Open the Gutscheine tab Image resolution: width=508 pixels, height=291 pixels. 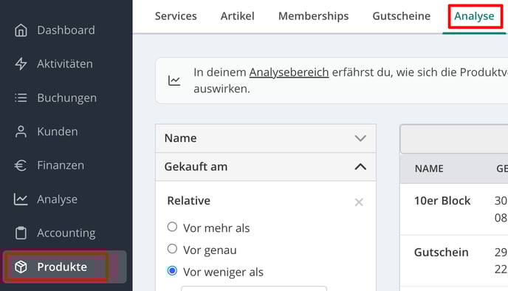point(402,16)
